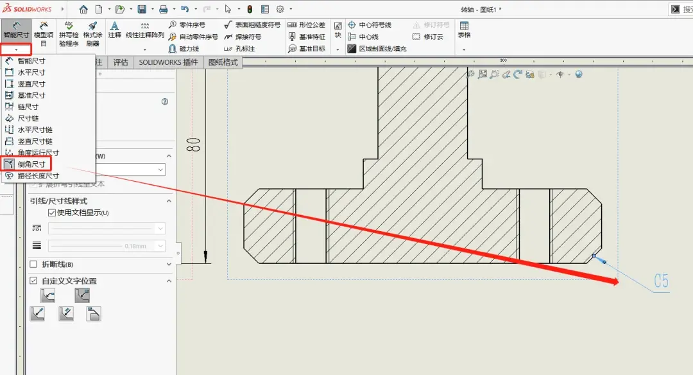Open the help question mark in property panel
This screenshot has width=693, height=375.
coord(165,101)
